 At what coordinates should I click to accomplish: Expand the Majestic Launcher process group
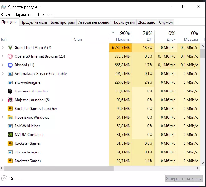point(2,100)
